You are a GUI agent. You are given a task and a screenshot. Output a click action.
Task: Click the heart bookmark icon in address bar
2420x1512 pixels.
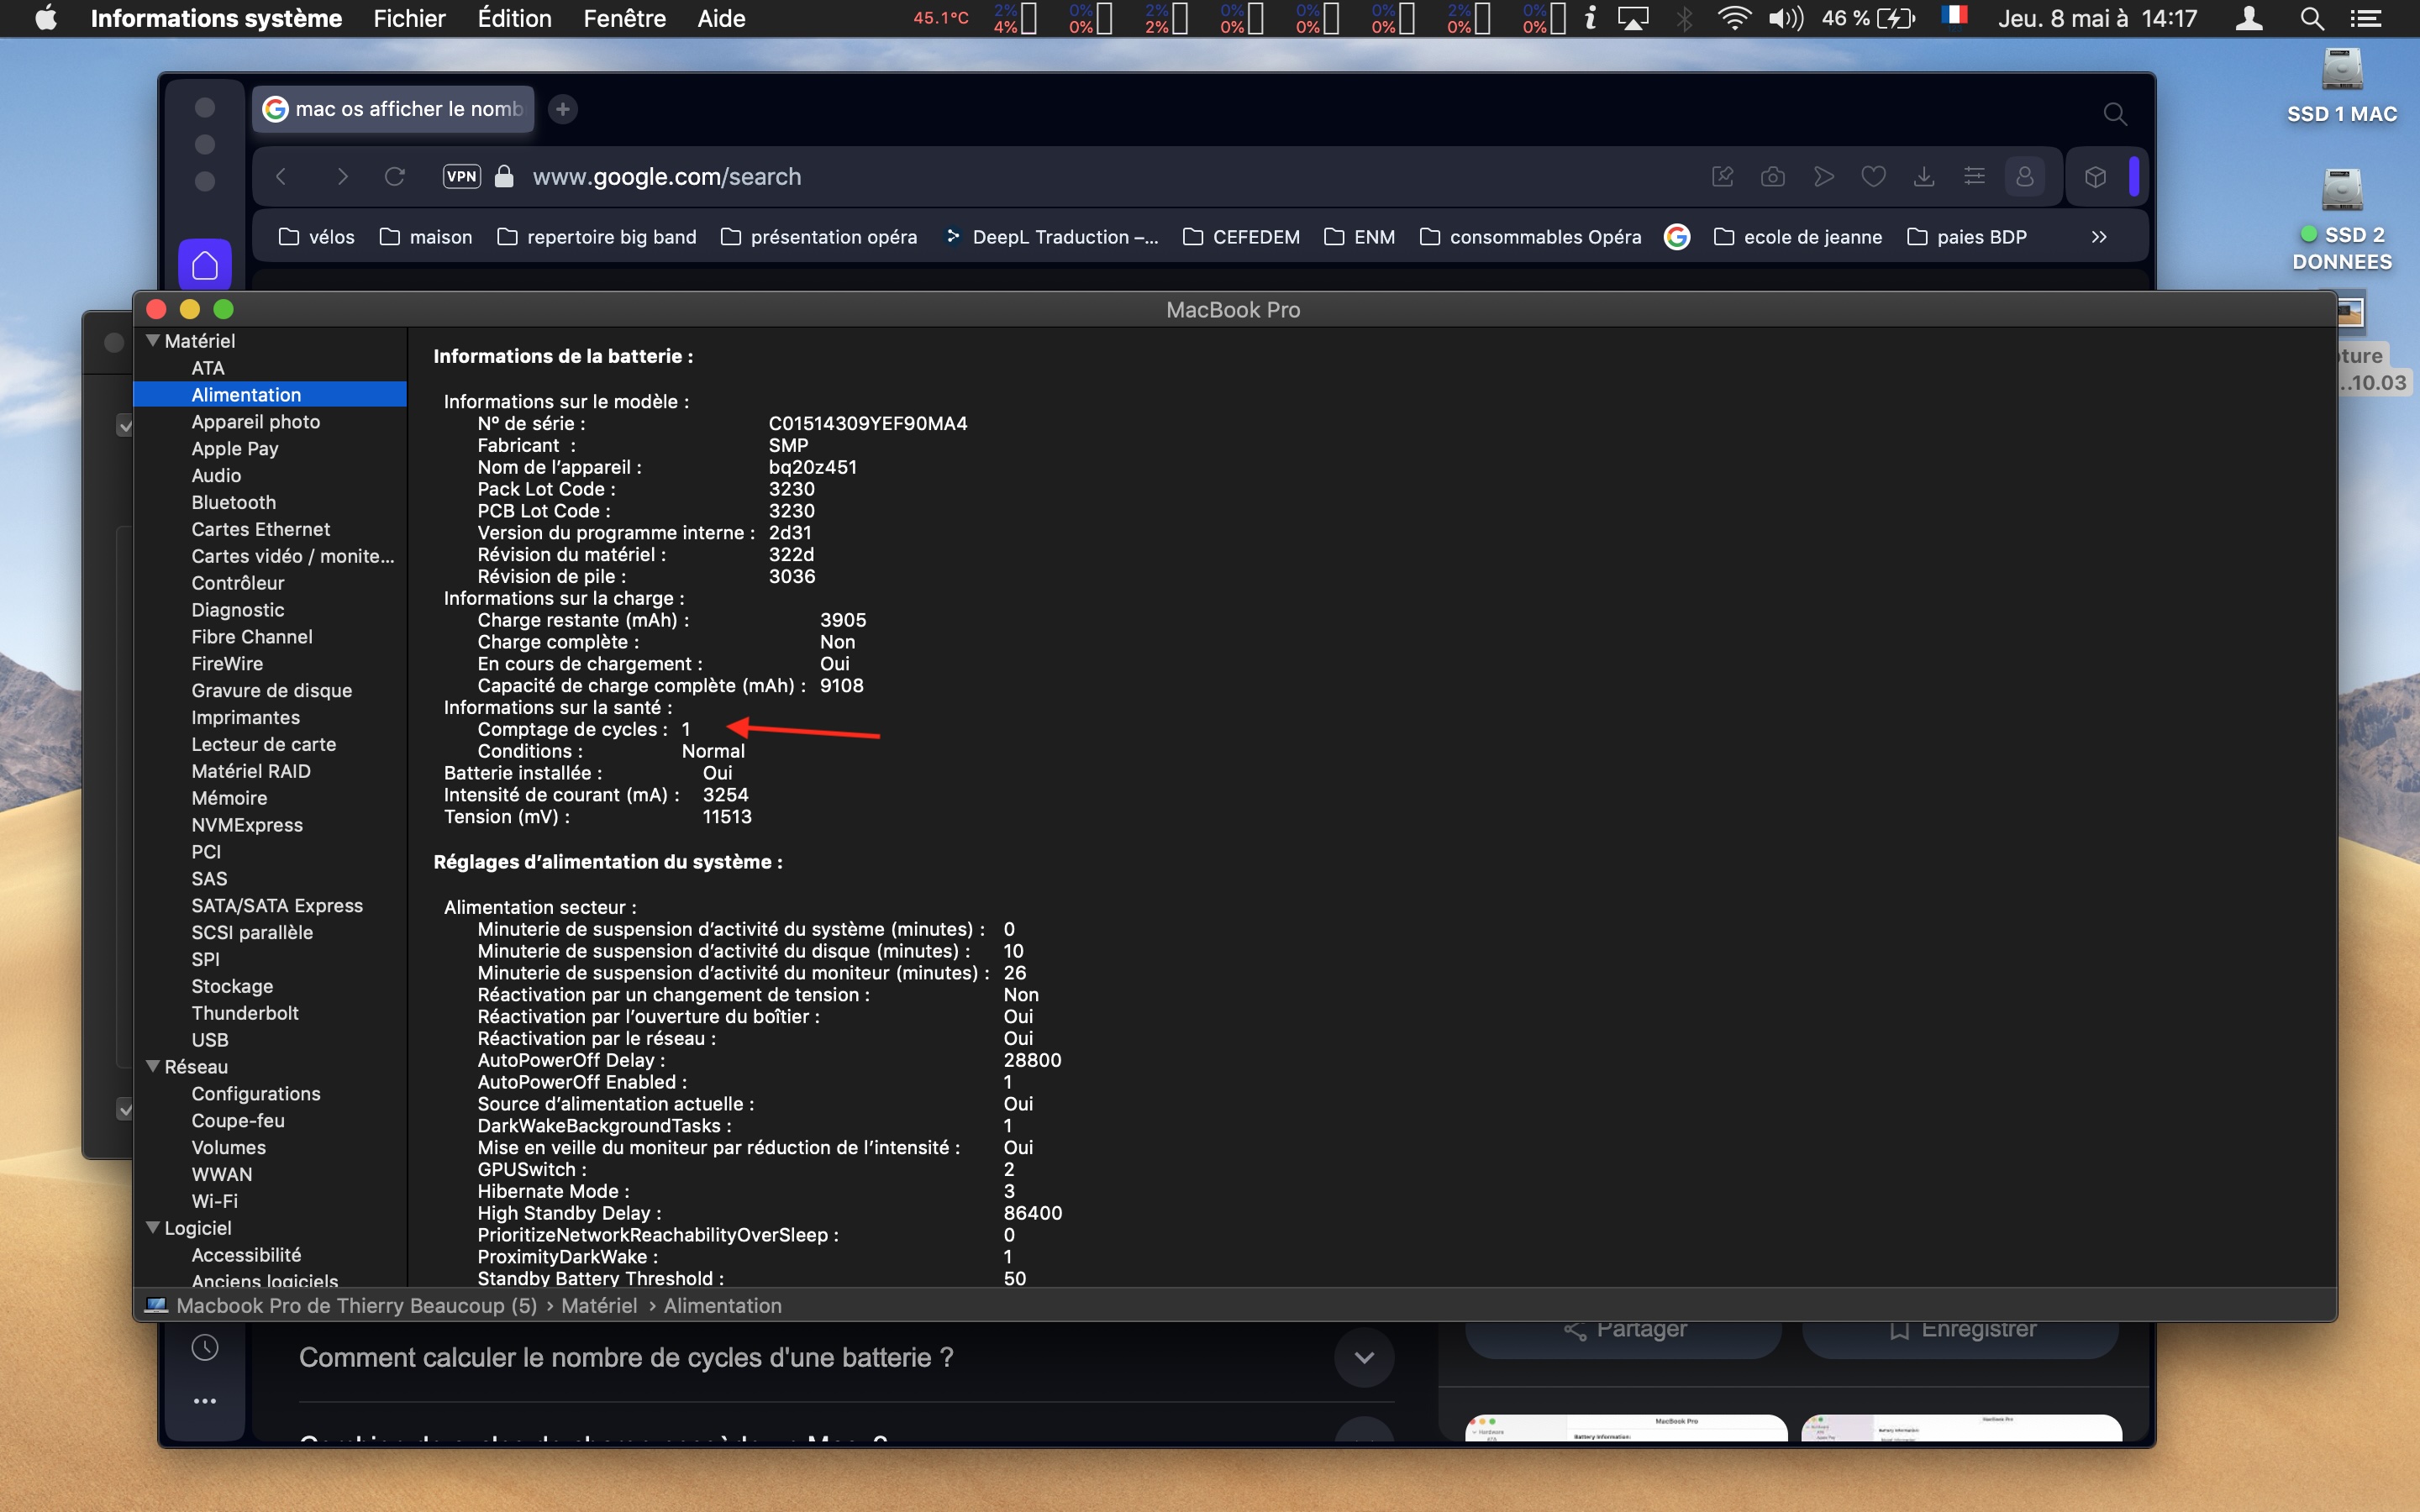(x=1873, y=177)
